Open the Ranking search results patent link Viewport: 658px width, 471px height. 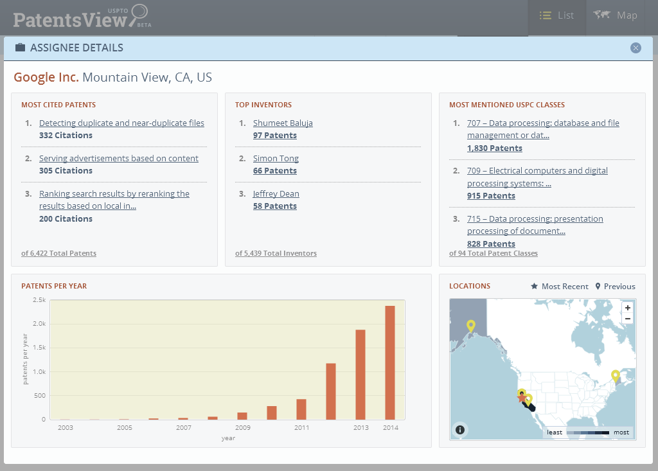click(x=114, y=200)
